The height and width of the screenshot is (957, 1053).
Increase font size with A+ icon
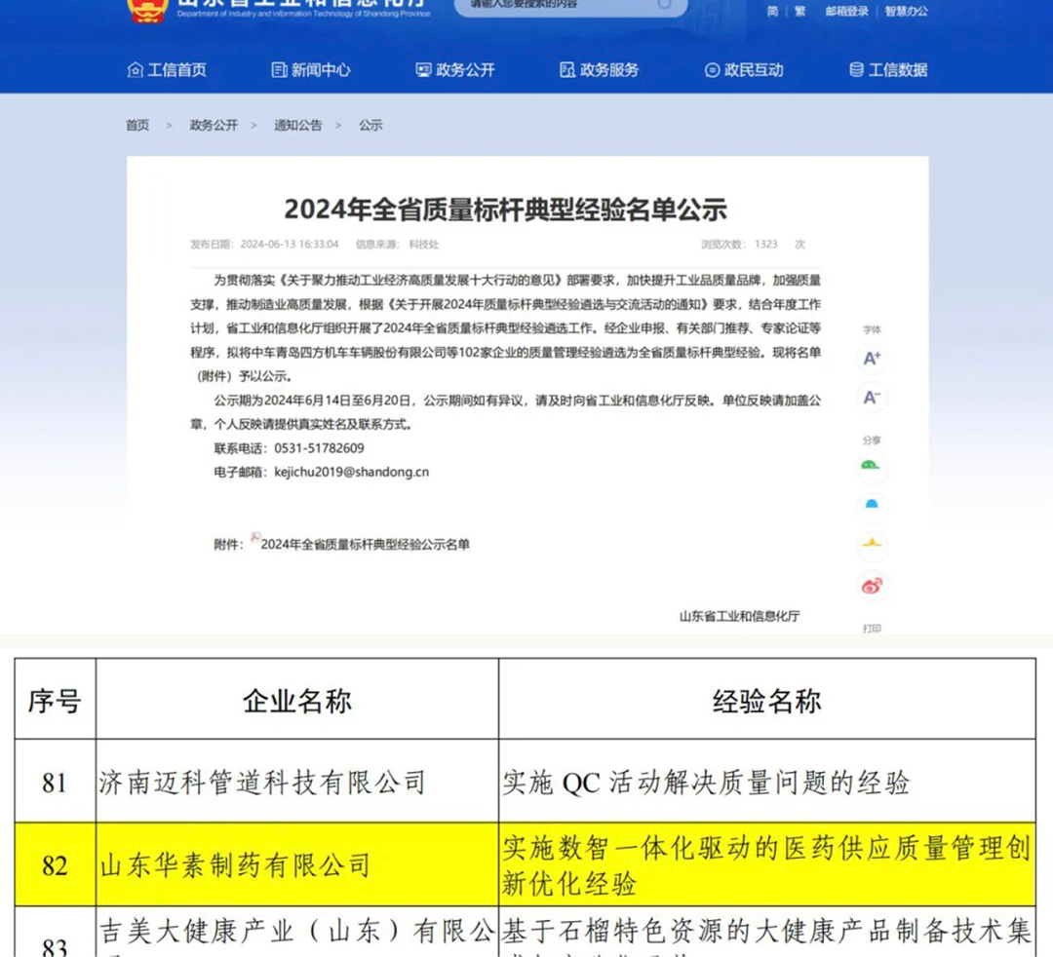point(872,359)
